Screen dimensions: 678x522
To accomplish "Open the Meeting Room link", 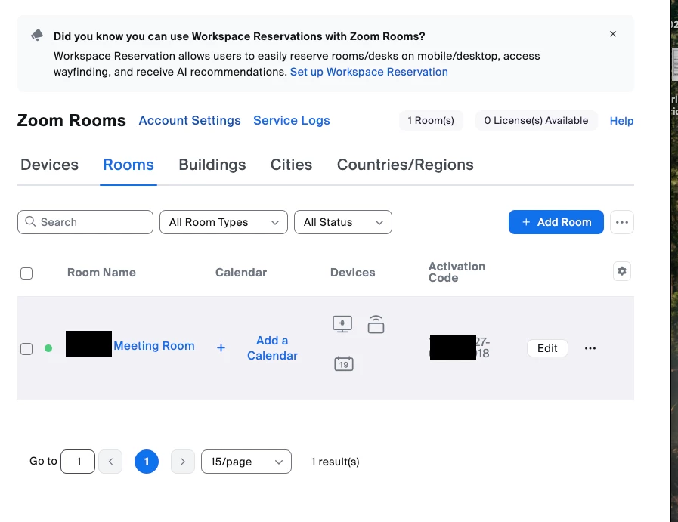I will point(154,346).
